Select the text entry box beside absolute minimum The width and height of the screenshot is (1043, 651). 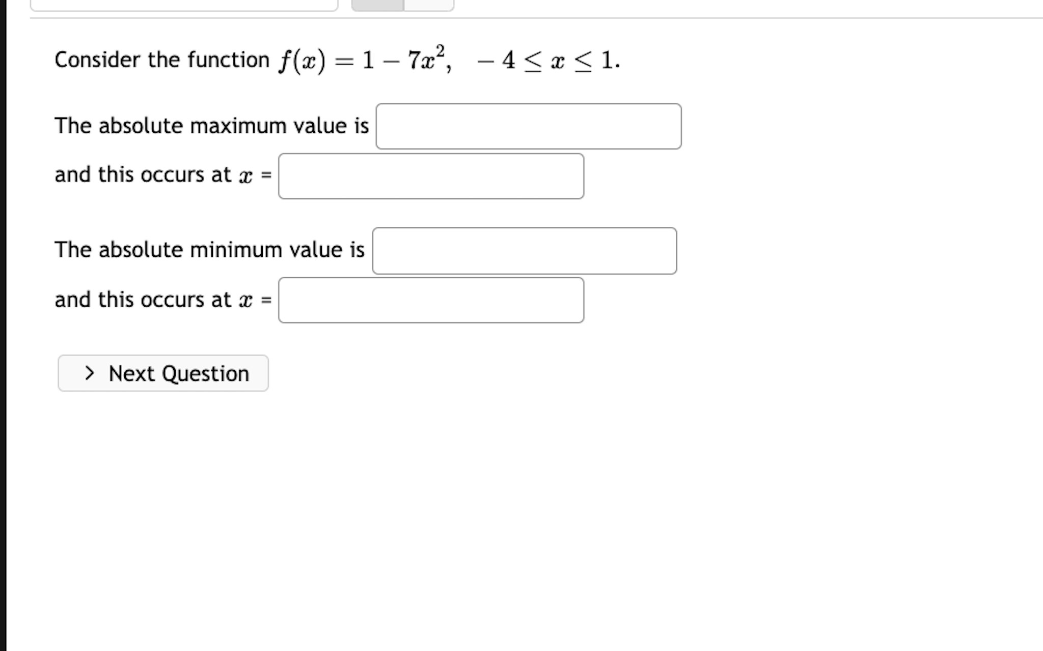[x=525, y=250]
